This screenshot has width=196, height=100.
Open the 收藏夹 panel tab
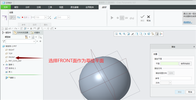tap(36, 33)
